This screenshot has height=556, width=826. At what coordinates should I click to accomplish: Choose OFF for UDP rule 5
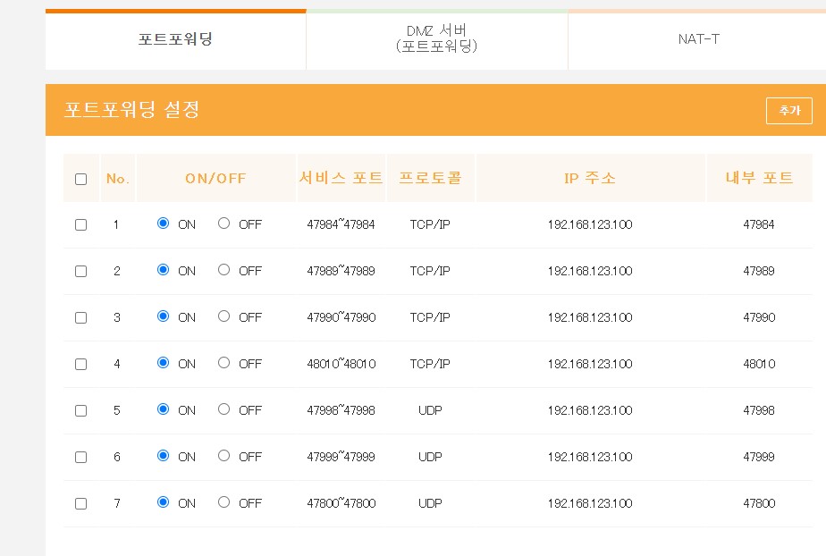[223, 409]
